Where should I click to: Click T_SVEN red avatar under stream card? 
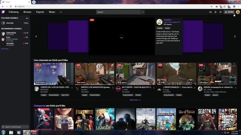pyautogui.click(x=118, y=89)
